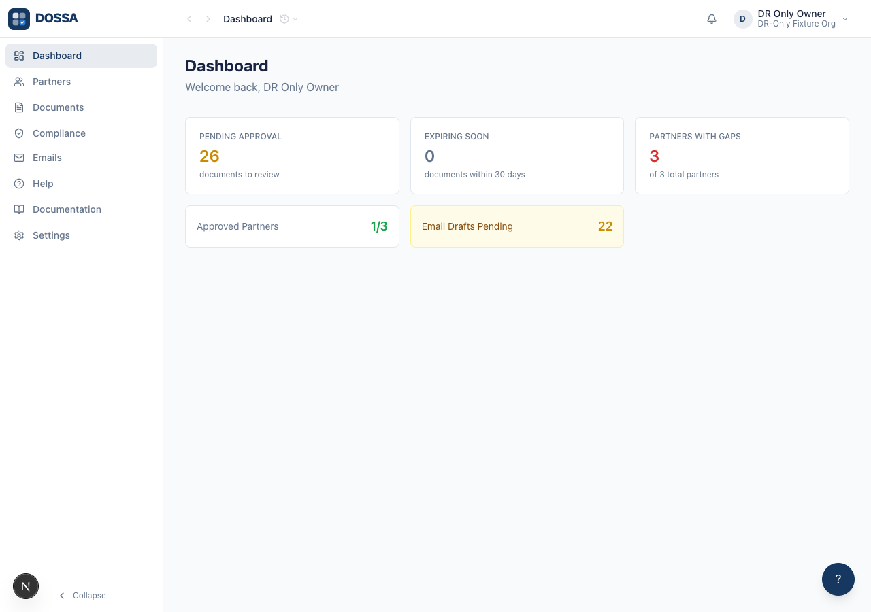
Task: Click 'Welcome back, DR Only Owner' text
Action: click(x=262, y=87)
